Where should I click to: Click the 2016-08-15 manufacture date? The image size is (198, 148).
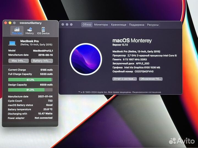45,55
